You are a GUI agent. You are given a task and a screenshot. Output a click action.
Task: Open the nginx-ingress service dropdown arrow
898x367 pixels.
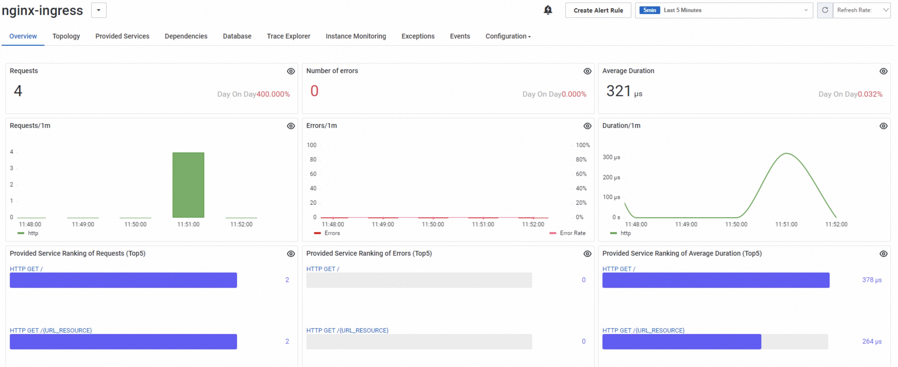pos(99,10)
